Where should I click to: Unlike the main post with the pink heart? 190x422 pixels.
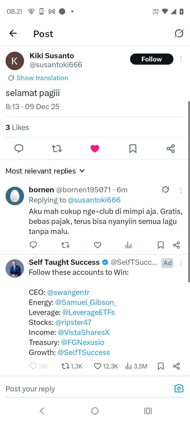(x=95, y=148)
